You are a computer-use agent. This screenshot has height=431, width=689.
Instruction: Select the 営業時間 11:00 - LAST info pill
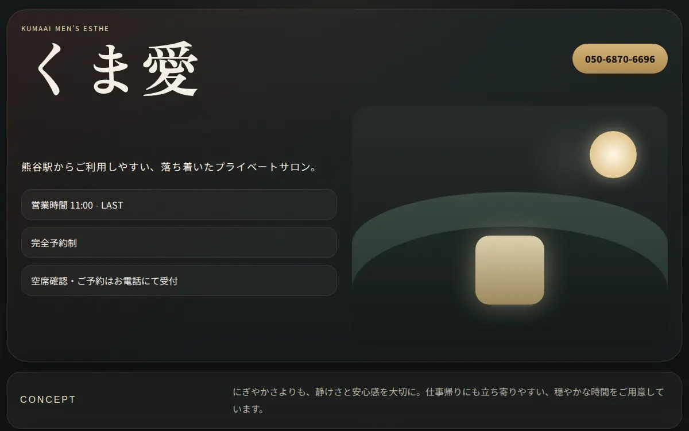click(x=179, y=205)
